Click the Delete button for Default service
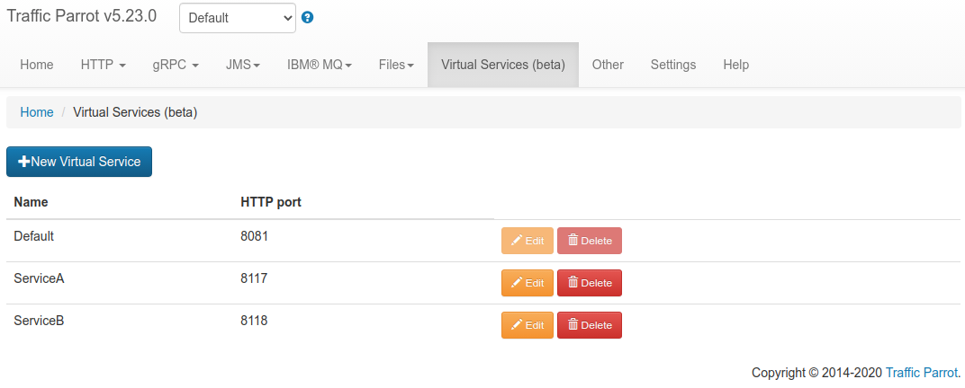The height and width of the screenshot is (388, 965). [590, 241]
